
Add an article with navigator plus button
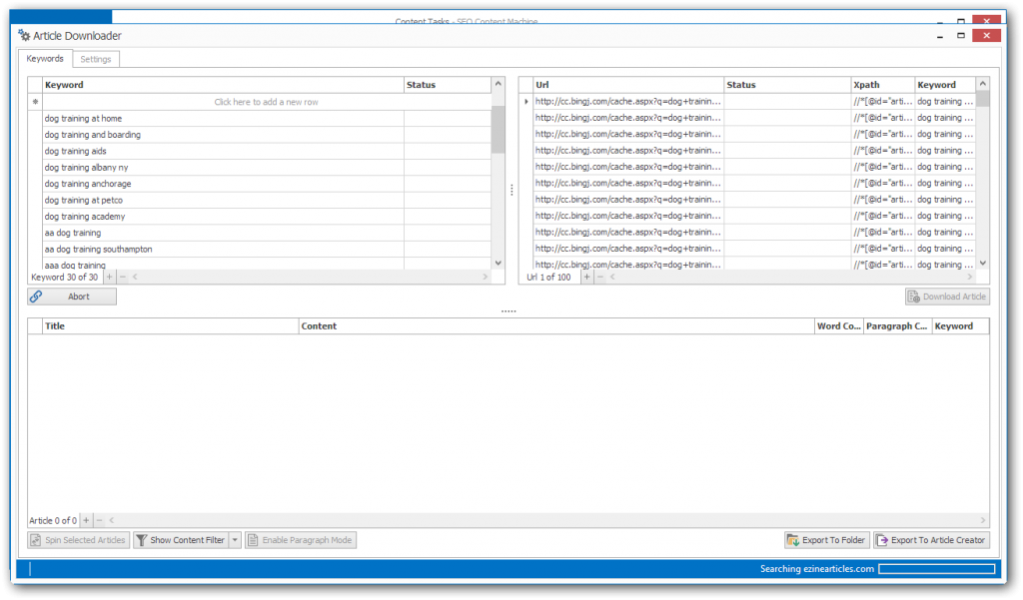[x=86, y=520]
